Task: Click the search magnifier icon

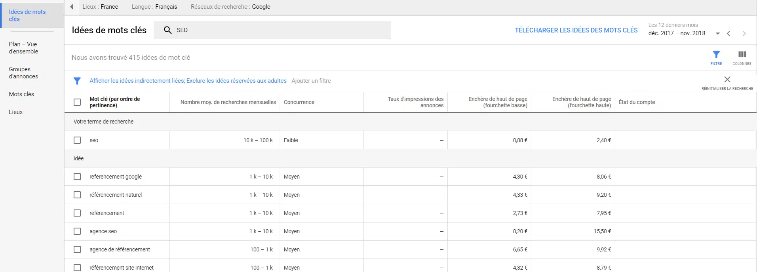Action: (x=167, y=30)
